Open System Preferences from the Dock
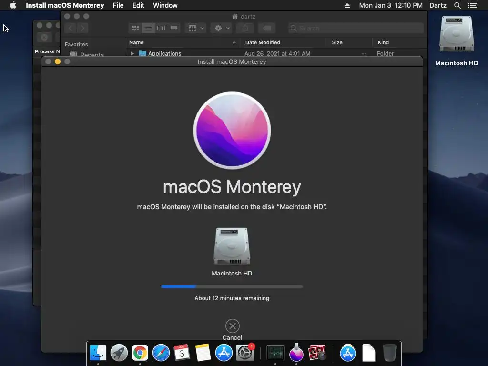Viewport: 488px width, 366px height. pyautogui.click(x=245, y=353)
